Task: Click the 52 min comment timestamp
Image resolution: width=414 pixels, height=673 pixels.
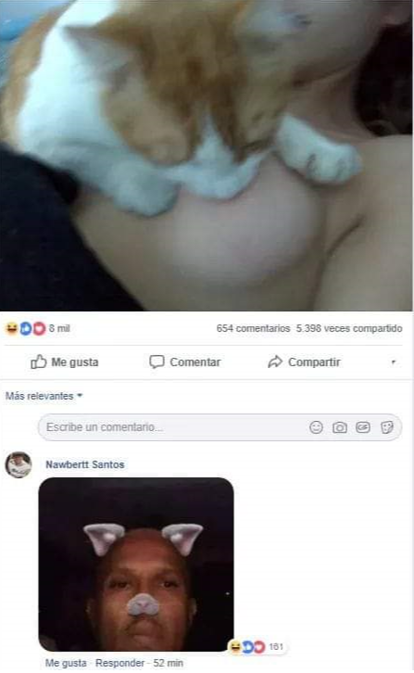Action: click(x=169, y=663)
